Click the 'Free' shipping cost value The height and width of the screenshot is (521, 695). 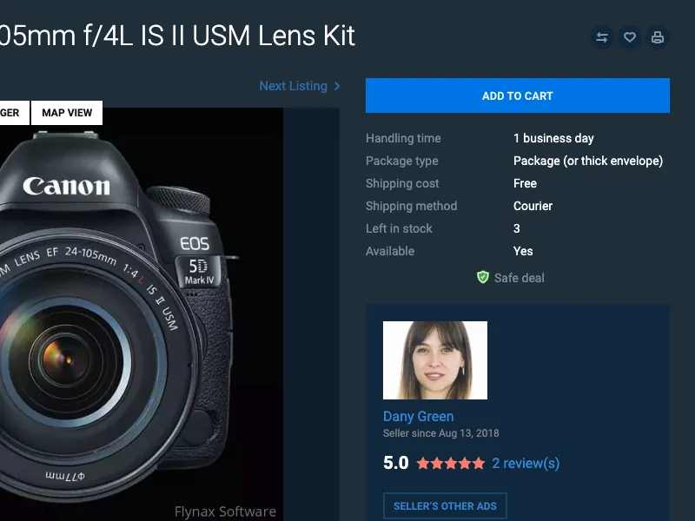pos(525,183)
